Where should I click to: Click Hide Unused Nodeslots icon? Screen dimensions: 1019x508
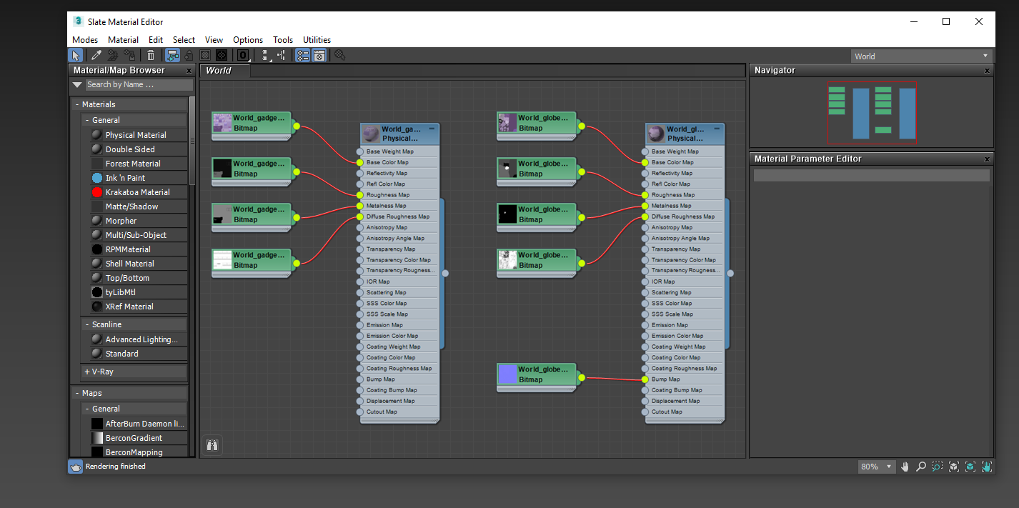189,55
